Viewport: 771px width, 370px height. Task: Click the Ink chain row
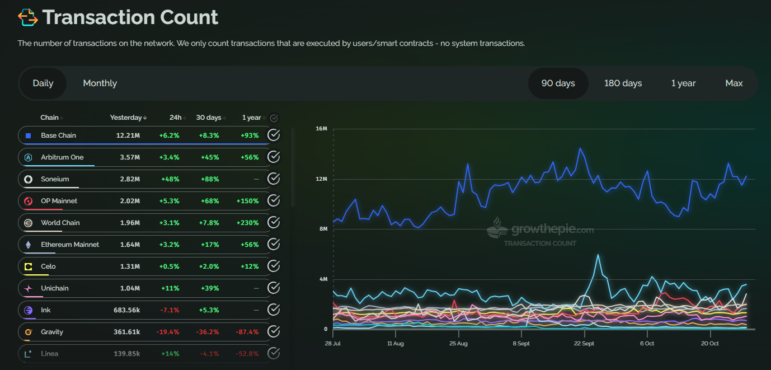140,310
